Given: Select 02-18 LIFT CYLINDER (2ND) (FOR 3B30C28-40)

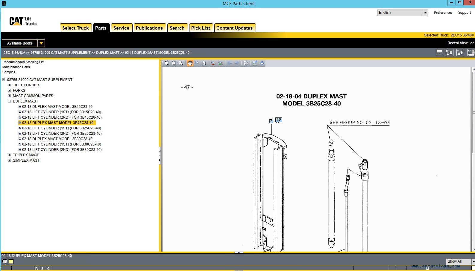Looking at the screenshot, I should (62, 150).
